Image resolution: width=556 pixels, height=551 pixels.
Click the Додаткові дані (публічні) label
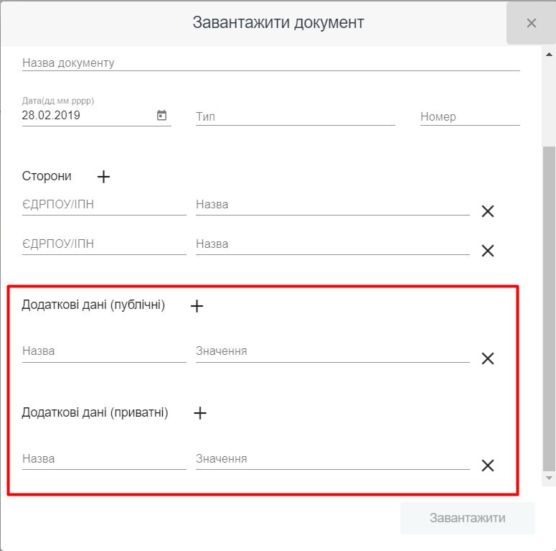click(x=93, y=305)
